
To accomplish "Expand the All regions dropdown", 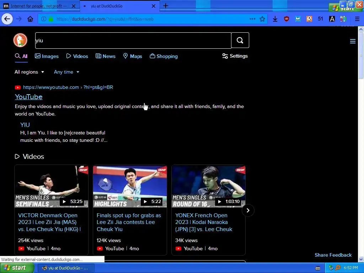I will coord(29,72).
